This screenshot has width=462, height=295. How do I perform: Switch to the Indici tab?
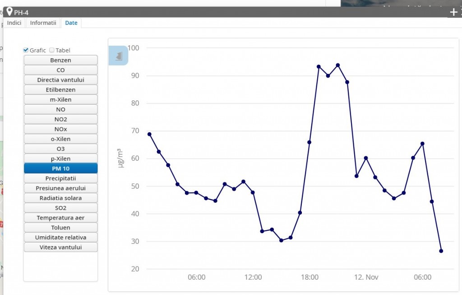tap(14, 23)
